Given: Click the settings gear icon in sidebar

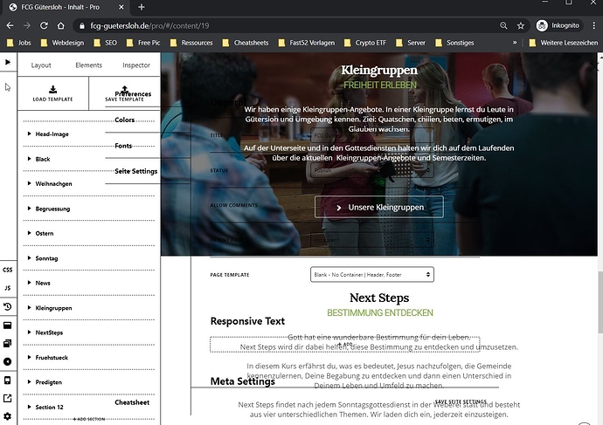Looking at the screenshot, I should tap(8, 416).
